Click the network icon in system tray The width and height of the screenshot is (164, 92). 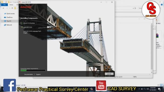tap(145, 89)
